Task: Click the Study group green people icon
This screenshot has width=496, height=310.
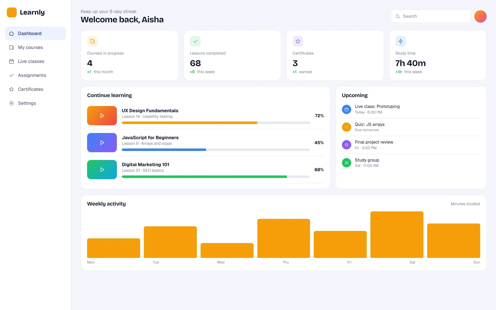Action: [x=347, y=163]
